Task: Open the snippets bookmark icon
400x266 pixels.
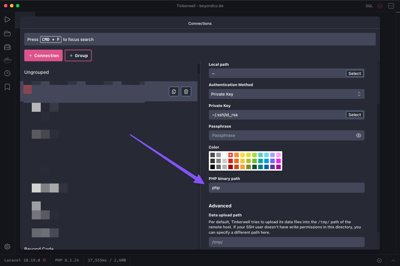Action: [x=7, y=87]
